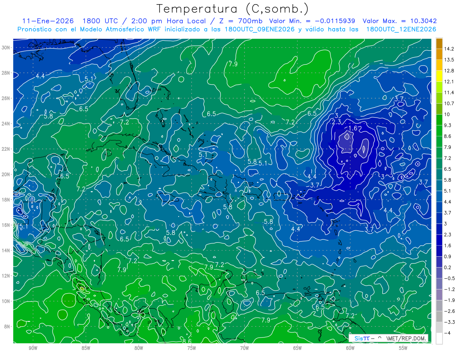Click the 12.1 colorbar label
The image size is (457, 353).
coord(449,81)
